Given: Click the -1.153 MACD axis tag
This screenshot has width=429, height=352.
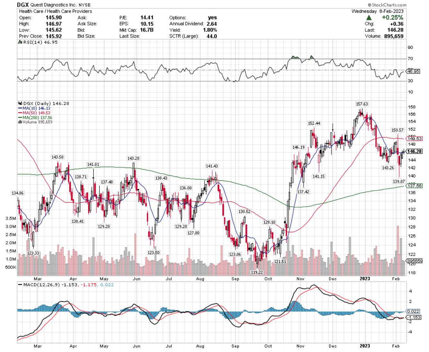Looking at the screenshot, I should tap(414, 317).
